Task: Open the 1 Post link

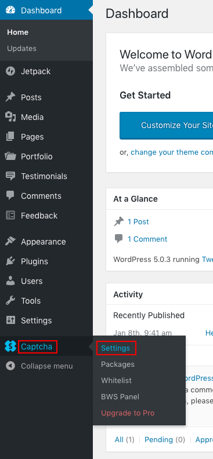Action: [138, 222]
